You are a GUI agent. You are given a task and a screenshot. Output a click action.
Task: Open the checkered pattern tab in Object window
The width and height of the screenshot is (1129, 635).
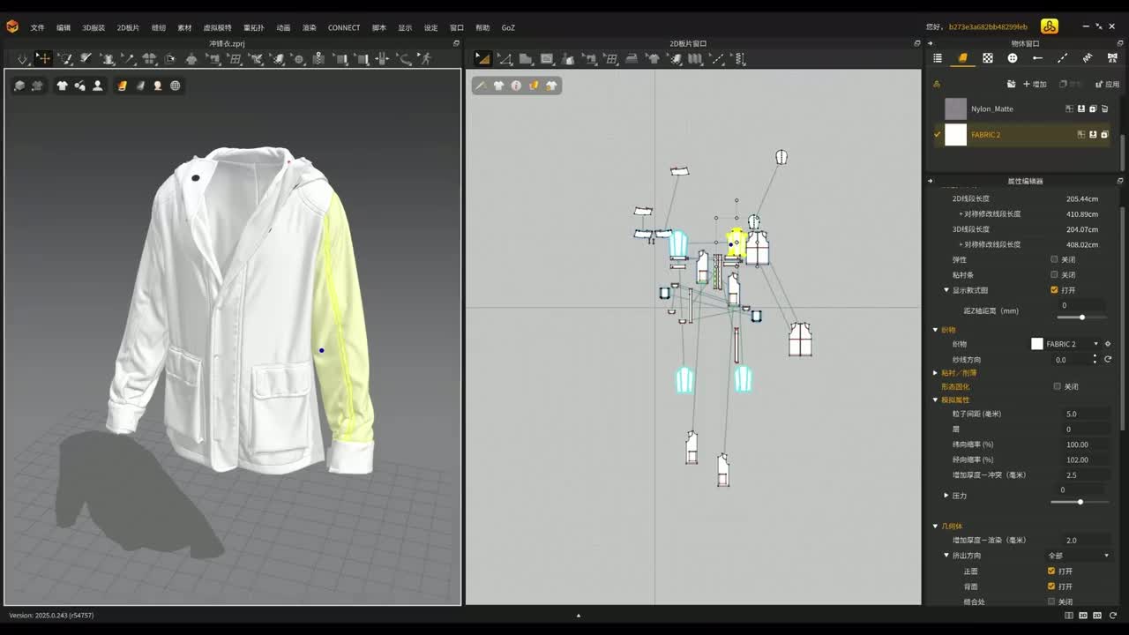click(988, 58)
